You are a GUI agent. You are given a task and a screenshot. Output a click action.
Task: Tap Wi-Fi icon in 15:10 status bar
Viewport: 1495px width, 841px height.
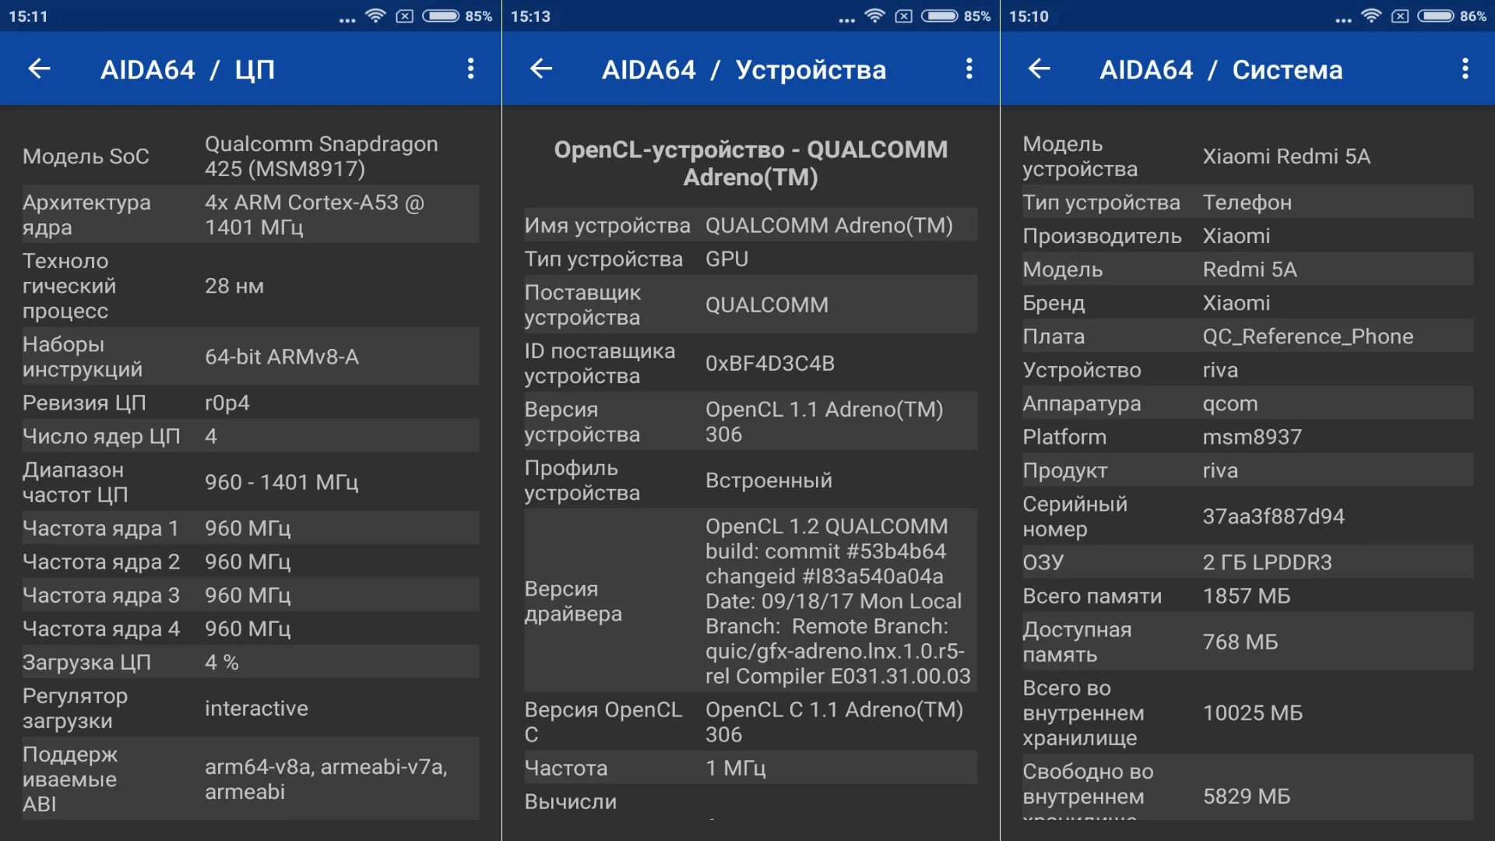1371,16
